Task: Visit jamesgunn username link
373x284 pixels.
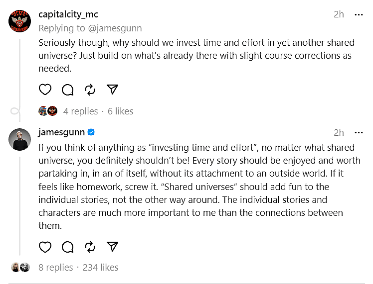Action: point(61,132)
